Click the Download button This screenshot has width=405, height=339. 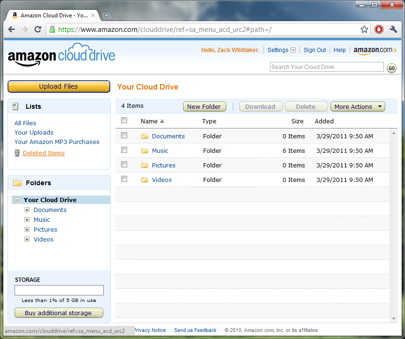click(x=260, y=106)
